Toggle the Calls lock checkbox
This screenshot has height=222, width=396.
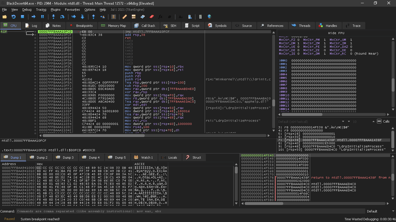pos(379,121)
